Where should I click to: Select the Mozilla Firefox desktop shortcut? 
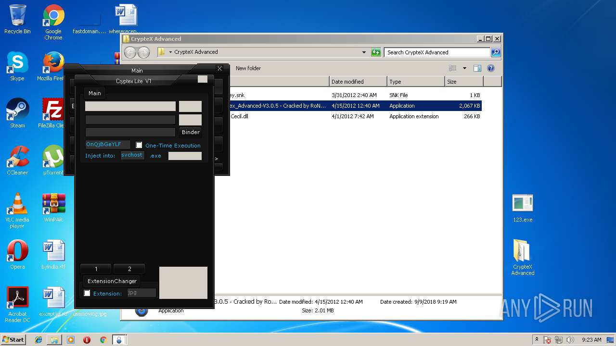53,66
